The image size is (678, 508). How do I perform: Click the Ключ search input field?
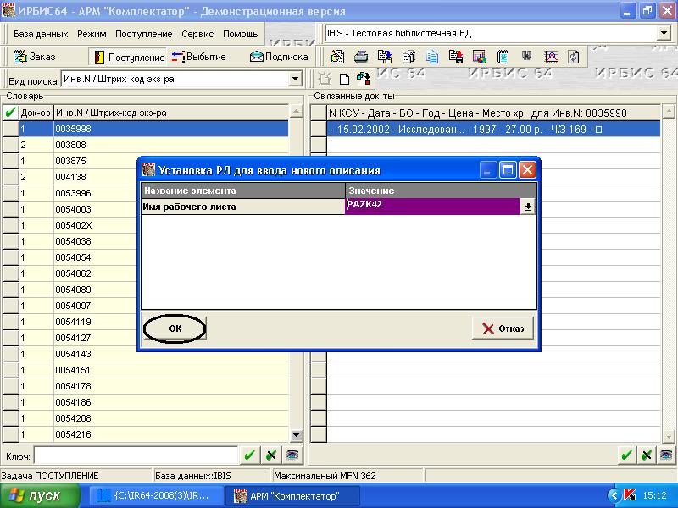click(x=134, y=455)
